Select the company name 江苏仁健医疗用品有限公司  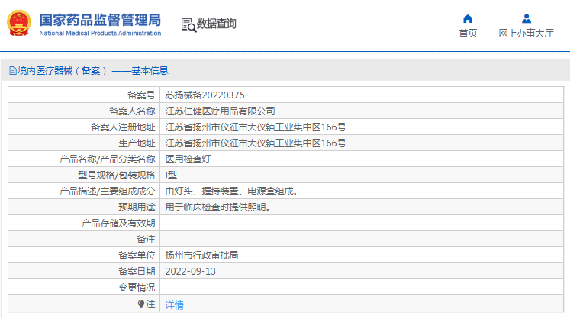(221, 111)
